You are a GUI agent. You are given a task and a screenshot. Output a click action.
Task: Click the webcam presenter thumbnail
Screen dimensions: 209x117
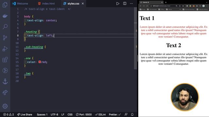(185, 97)
